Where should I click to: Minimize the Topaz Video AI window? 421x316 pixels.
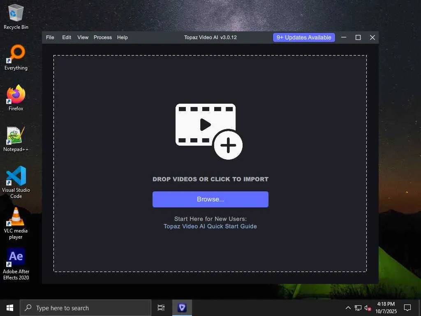(x=344, y=37)
